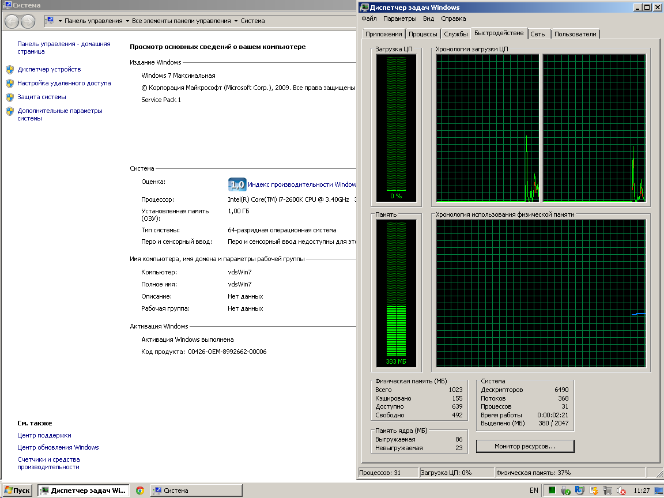Open the Центр обновления Windows link
The width and height of the screenshot is (664, 498).
(58, 447)
